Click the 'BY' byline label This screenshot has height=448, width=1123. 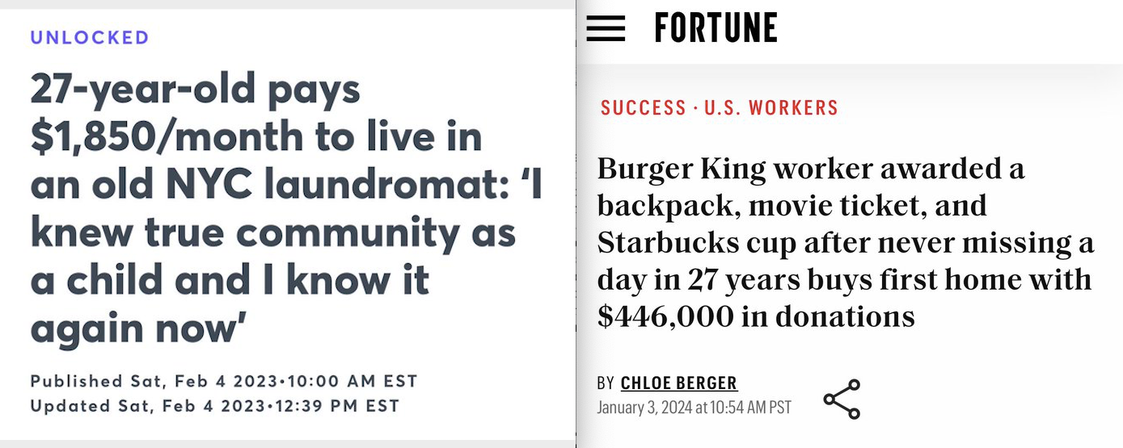pos(606,383)
